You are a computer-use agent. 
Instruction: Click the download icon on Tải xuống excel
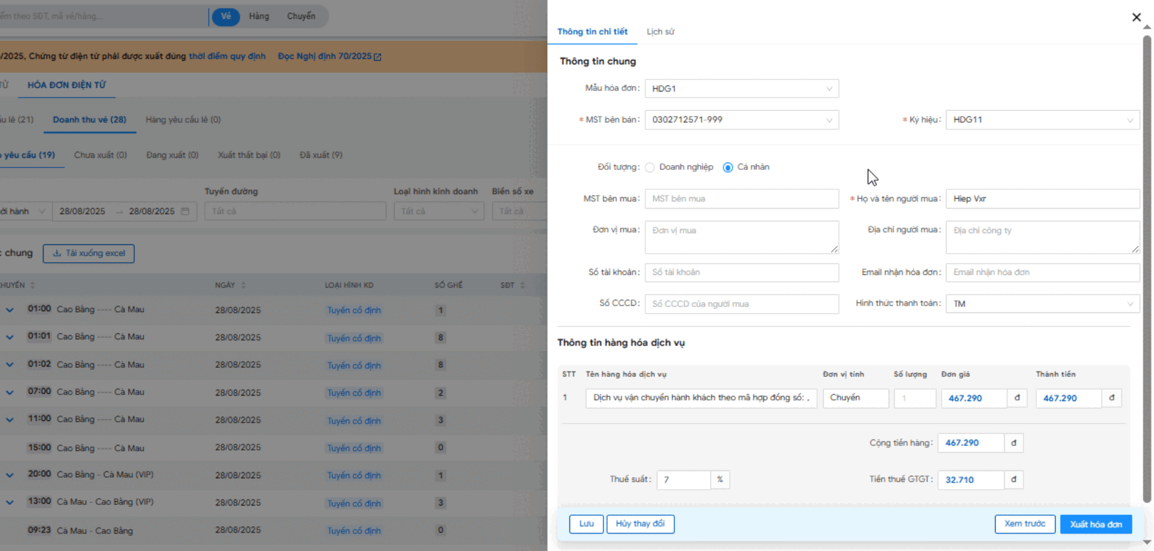[57, 253]
